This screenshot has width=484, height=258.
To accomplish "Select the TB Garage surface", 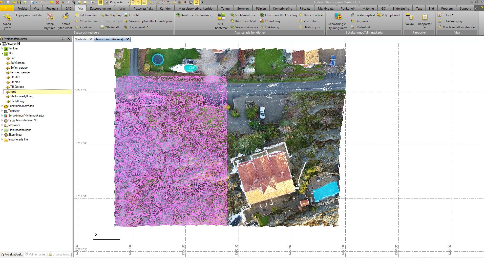I will coord(17,87).
